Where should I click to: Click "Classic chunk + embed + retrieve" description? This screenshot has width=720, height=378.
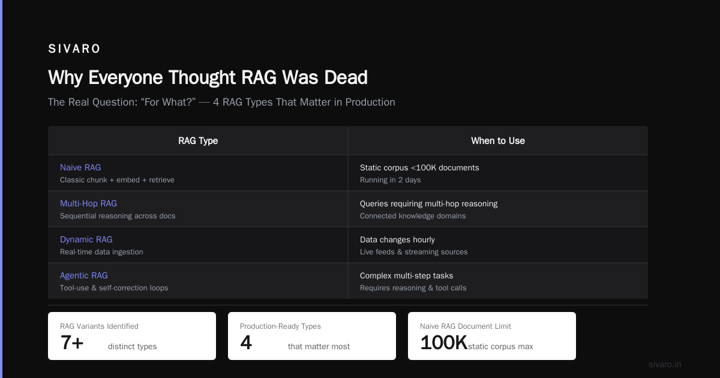117,180
